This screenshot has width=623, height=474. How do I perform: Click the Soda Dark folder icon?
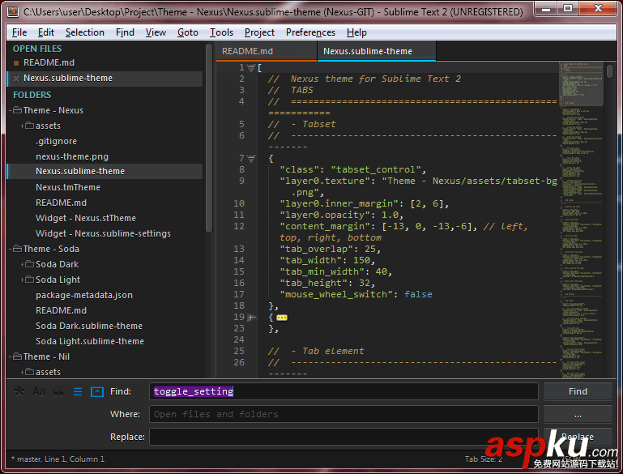[x=29, y=264]
